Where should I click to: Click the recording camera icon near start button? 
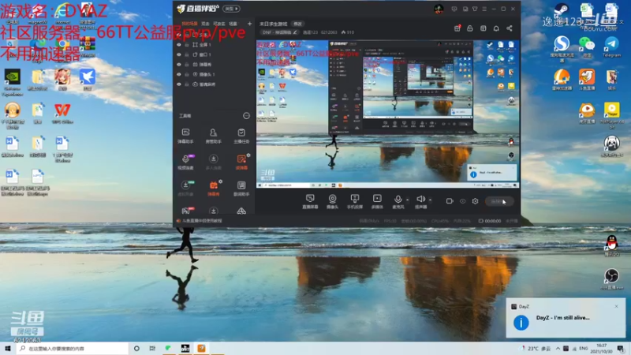(450, 201)
